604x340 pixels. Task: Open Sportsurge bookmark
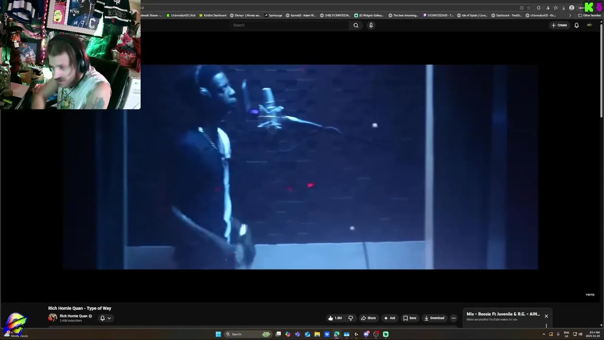pos(273,15)
